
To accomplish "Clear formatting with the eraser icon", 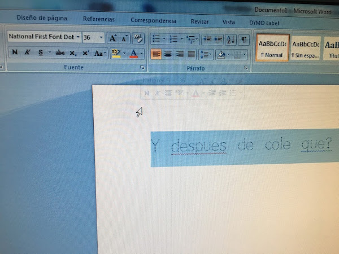I will pyautogui.click(x=138, y=38).
